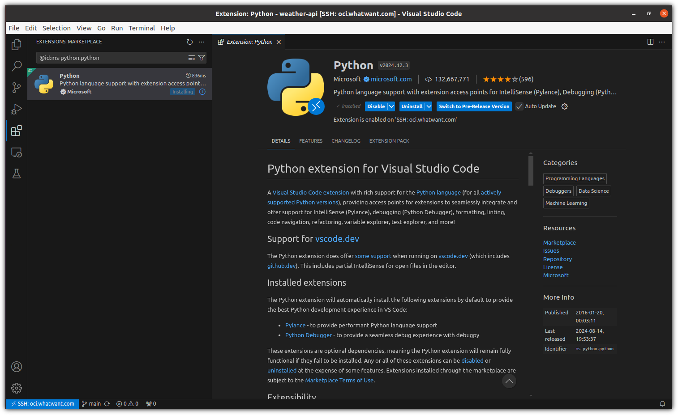Switch to the EXTENSION PACK tab
This screenshot has width=678, height=415.
pos(389,141)
